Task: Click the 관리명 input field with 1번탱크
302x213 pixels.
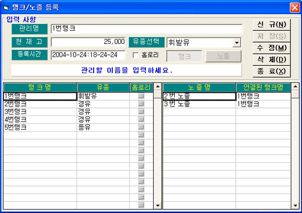Action: coord(146,29)
